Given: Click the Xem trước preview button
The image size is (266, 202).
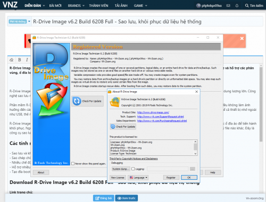Looking at the screenshot, I should pos(127,198).
